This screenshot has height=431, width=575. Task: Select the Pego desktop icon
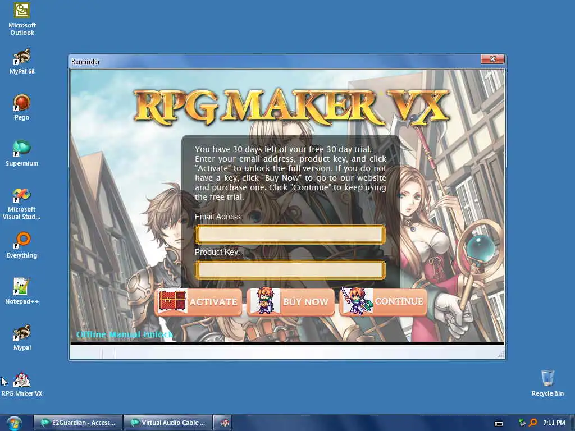pyautogui.click(x=22, y=107)
